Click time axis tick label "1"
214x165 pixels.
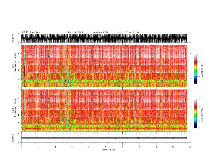[x=38, y=147]
